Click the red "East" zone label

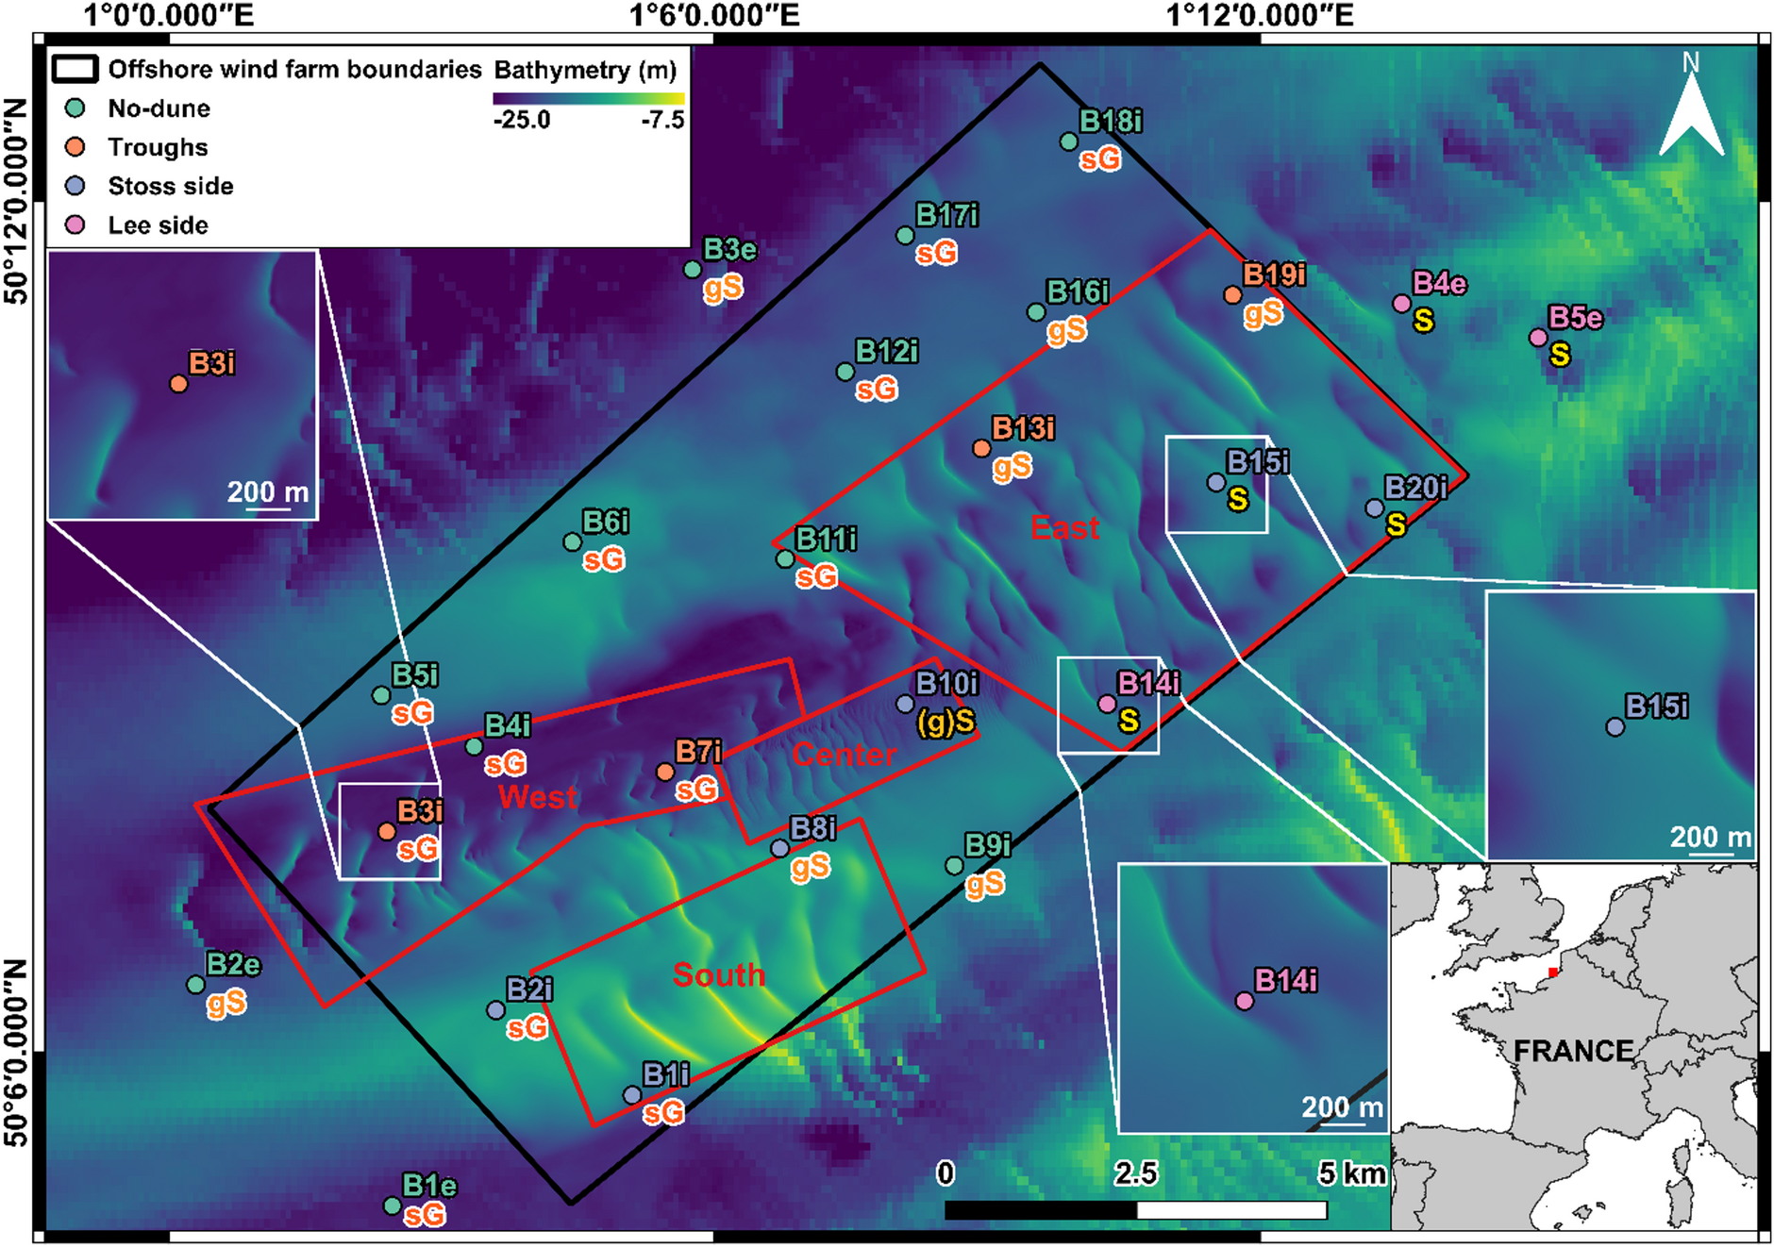[x=1065, y=527]
